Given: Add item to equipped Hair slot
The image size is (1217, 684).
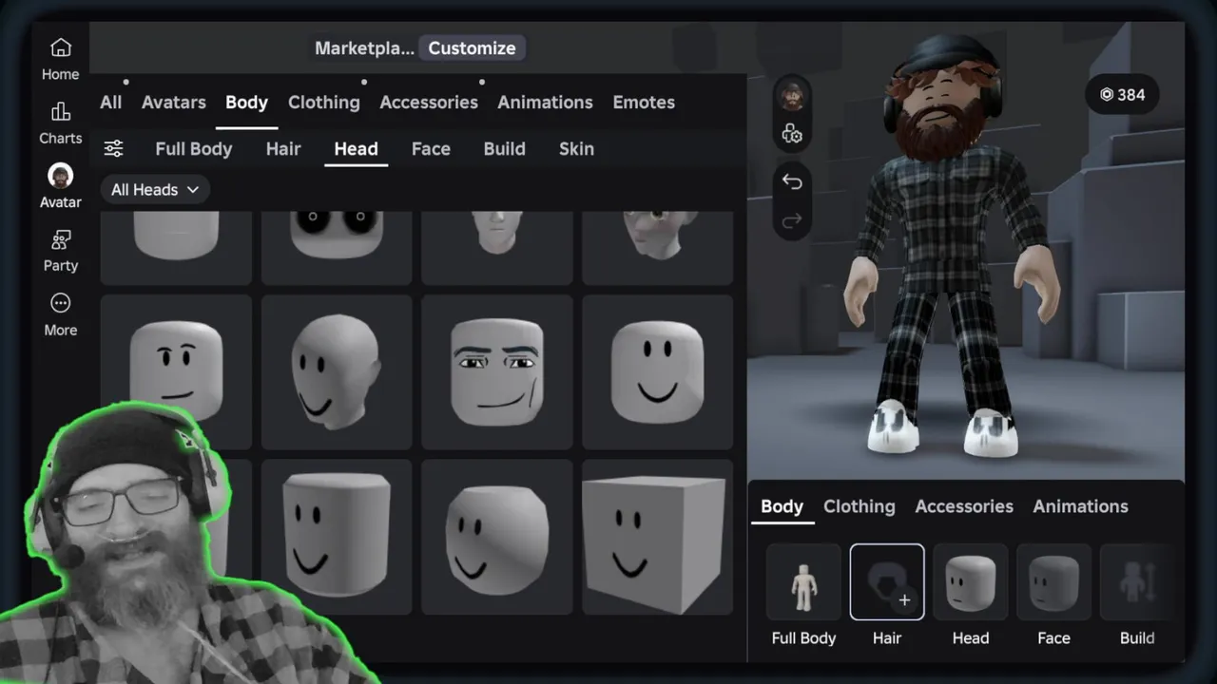Looking at the screenshot, I should 887,582.
